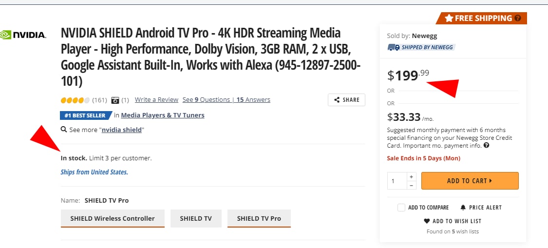
Task: Click the quantity input field
Action: point(397,181)
